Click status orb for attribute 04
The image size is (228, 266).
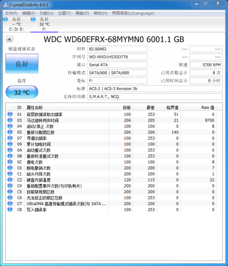point(10,126)
